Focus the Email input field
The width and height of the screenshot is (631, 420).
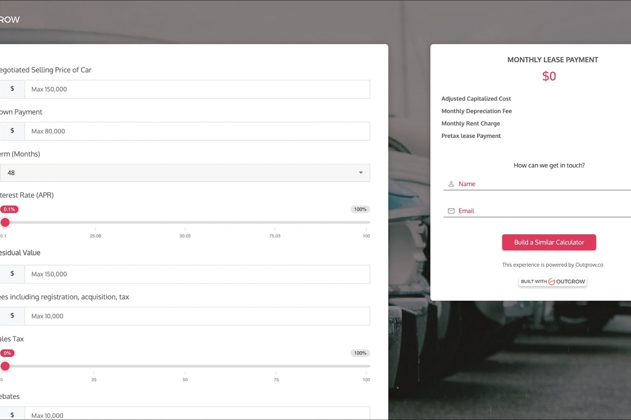coord(543,211)
